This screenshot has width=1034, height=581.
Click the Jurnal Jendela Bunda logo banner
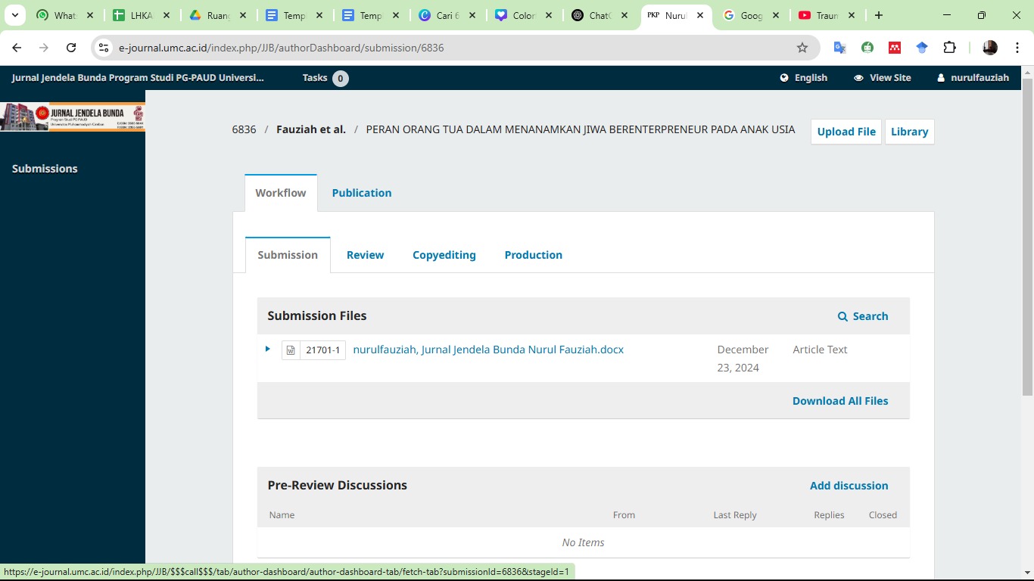point(73,117)
